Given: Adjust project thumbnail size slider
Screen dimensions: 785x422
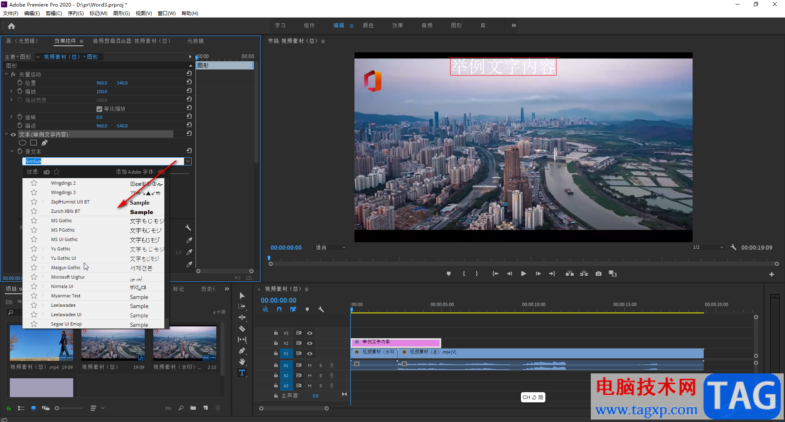Looking at the screenshot, I should pyautogui.click(x=57, y=408).
